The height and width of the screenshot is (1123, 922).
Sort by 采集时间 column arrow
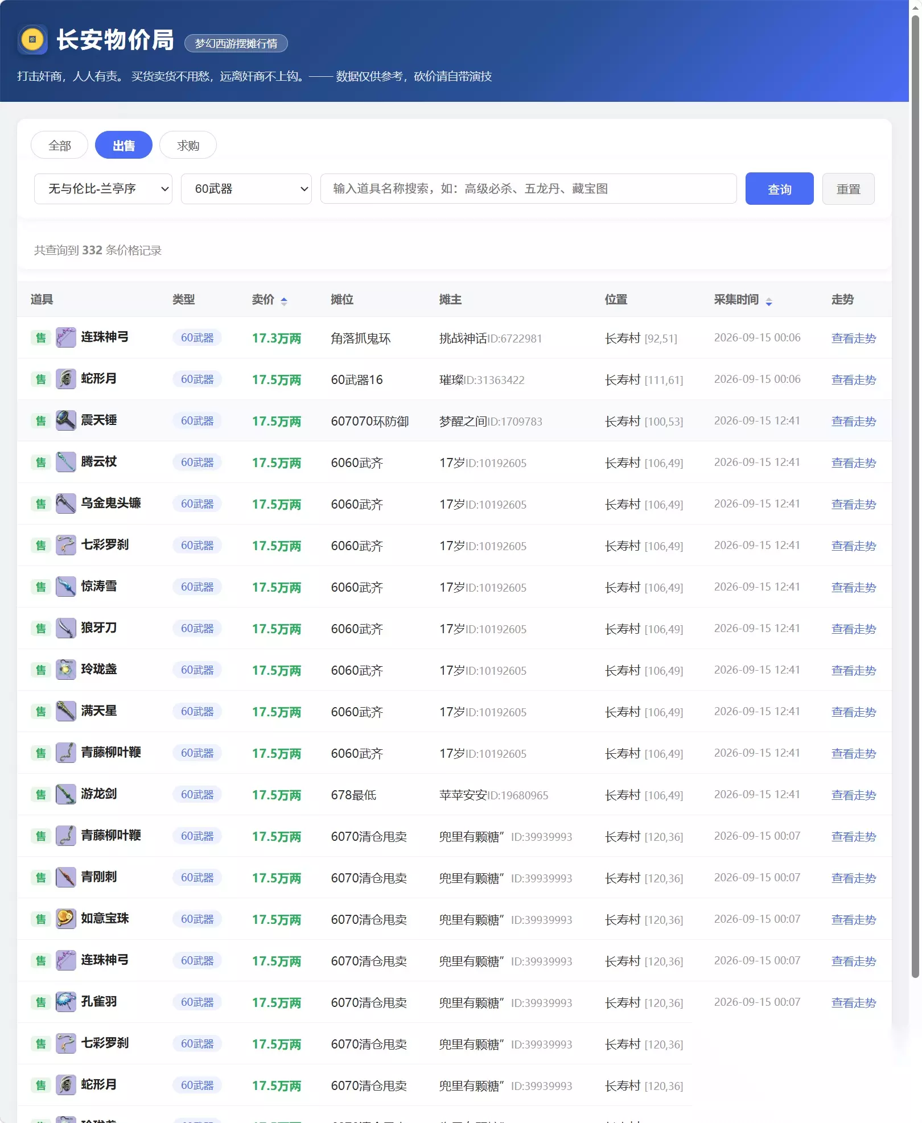769,301
